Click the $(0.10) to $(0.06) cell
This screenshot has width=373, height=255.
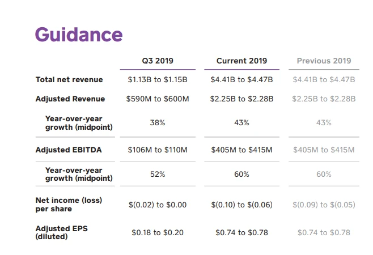tap(241, 205)
